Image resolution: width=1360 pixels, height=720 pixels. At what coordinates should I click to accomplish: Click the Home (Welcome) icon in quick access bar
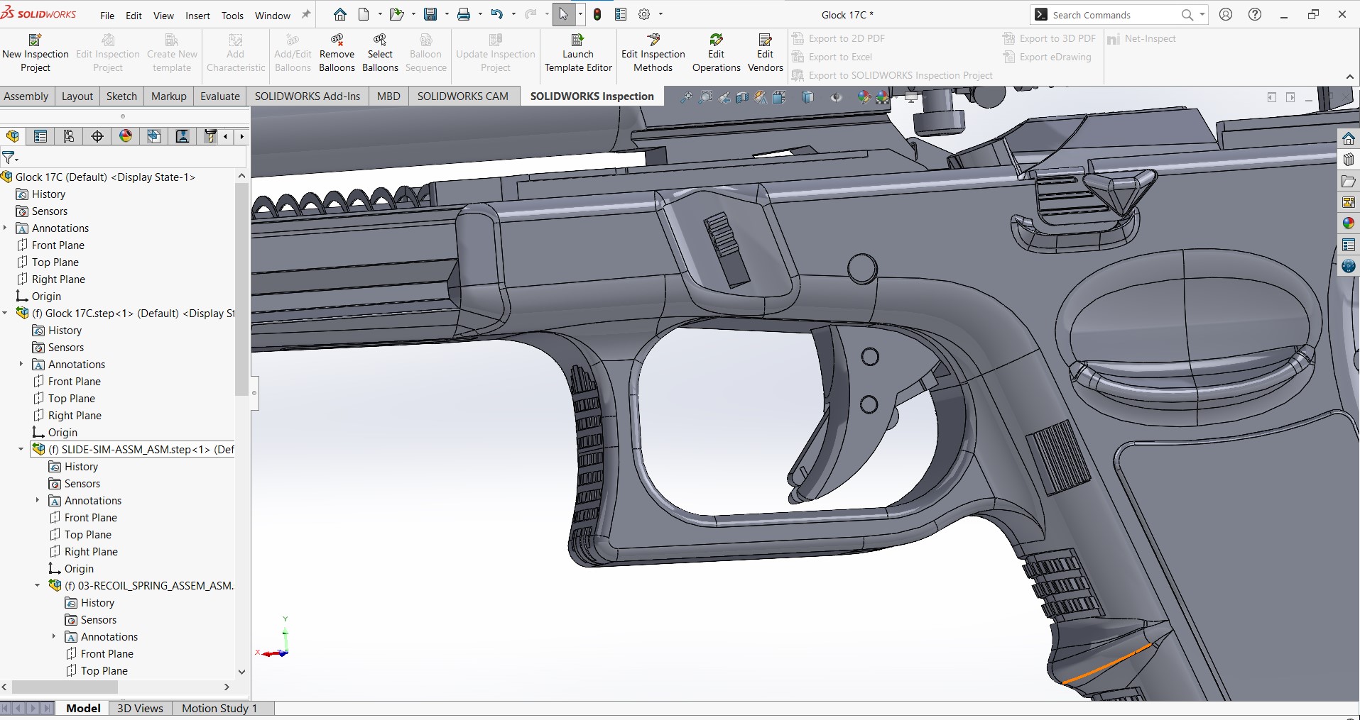(x=340, y=14)
